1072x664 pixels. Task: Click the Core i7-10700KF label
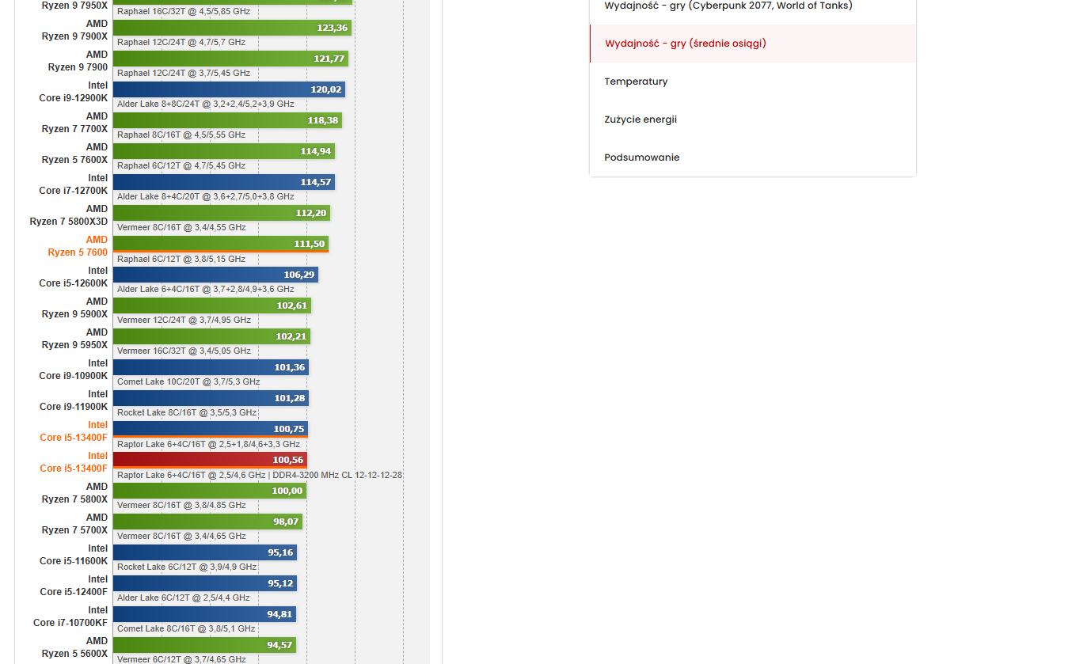70,617
